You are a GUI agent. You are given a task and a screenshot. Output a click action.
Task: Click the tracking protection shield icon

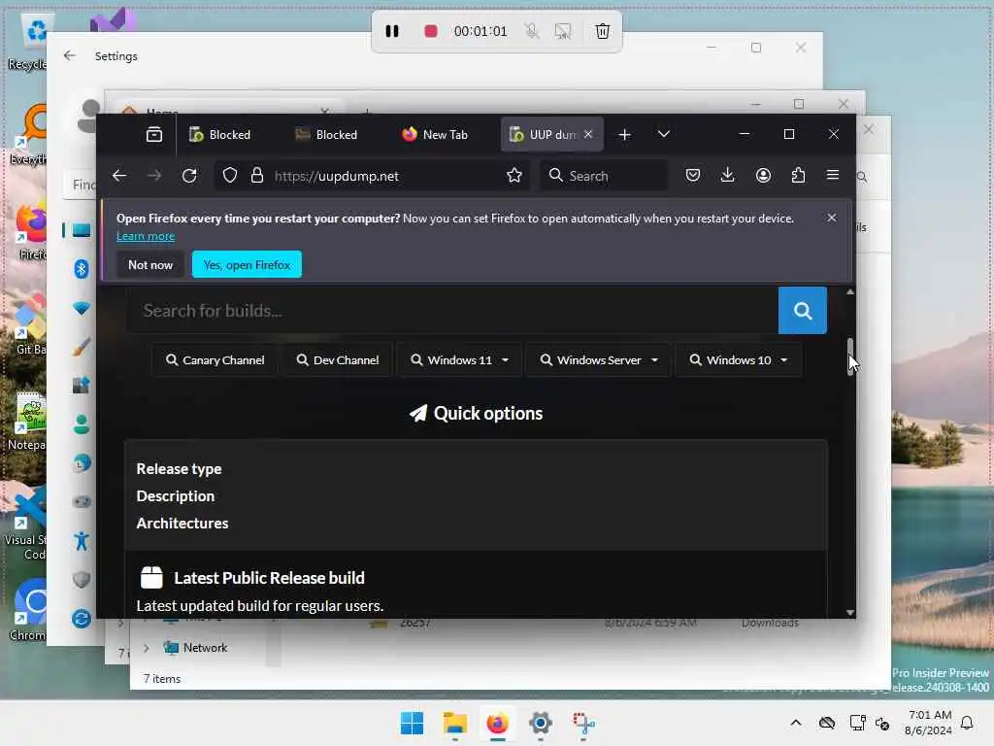pos(230,176)
